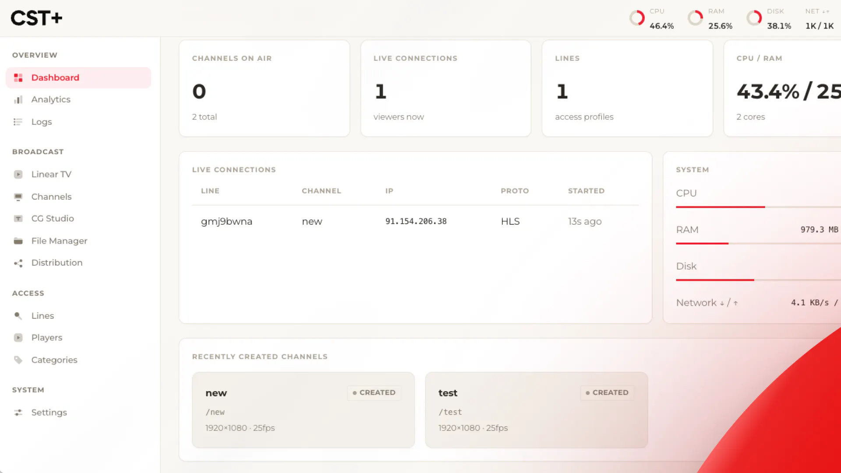
Task: Click the RAM usage ring gauge
Action: click(696, 18)
